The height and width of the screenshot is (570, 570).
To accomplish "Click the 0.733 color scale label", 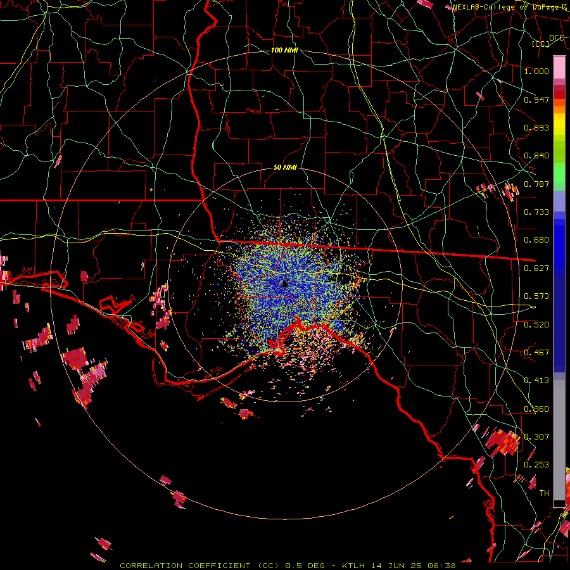I will (536, 212).
